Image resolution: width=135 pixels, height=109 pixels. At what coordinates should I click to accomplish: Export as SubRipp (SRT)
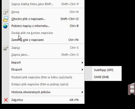tap(103, 70)
